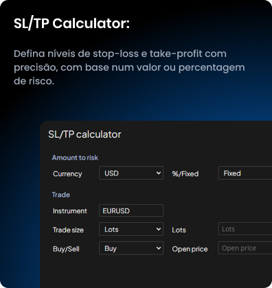Click the "SL/TP calculator" panel title
This screenshot has height=288, width=272.
(x=84, y=134)
